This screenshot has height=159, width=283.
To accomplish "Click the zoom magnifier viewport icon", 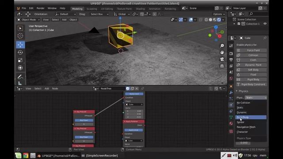I will tap(222, 45).
